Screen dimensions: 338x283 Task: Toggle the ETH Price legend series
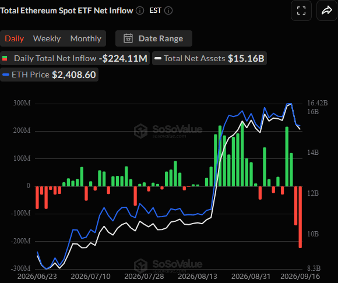click(49, 75)
